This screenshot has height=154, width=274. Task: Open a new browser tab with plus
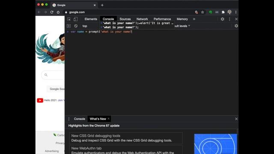coord(102,5)
